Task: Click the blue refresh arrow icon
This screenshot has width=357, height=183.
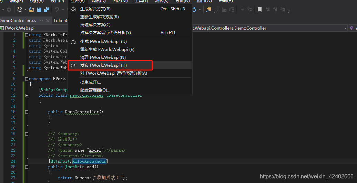Action: (x=194, y=10)
